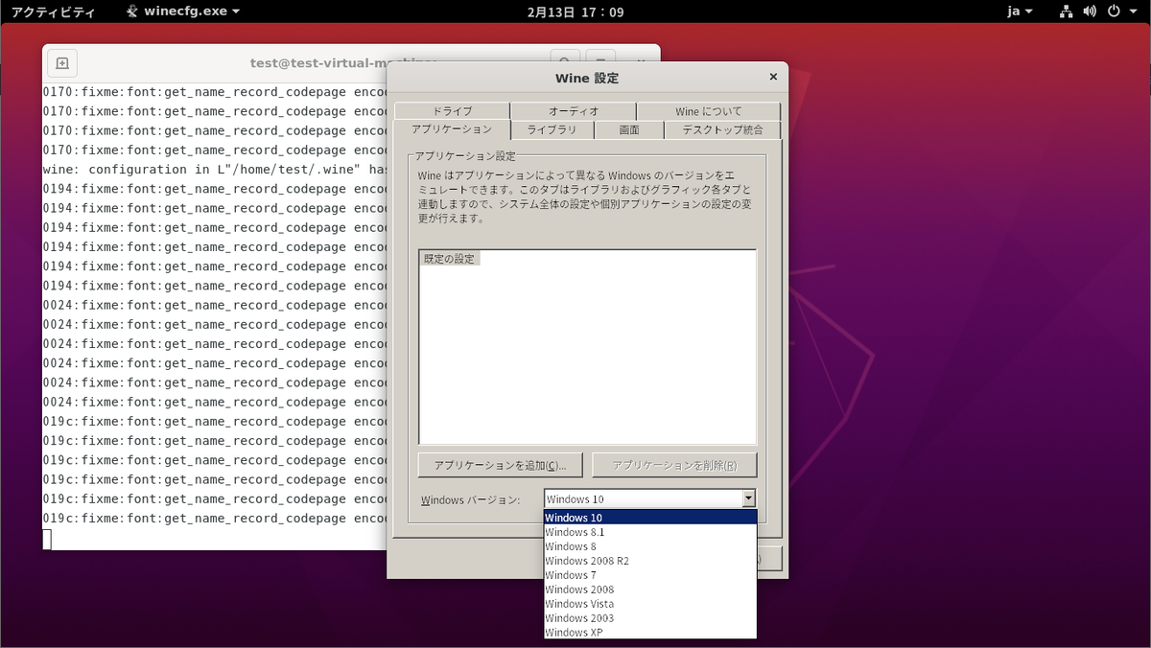Click the new tab icon in the terminal
Viewport: 1151px width, 648px height.
62,63
